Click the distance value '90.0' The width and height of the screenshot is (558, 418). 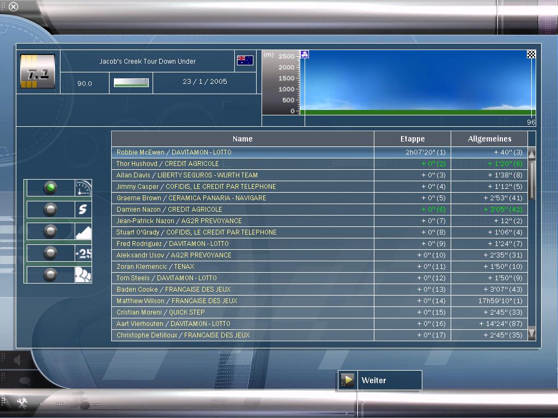point(84,83)
